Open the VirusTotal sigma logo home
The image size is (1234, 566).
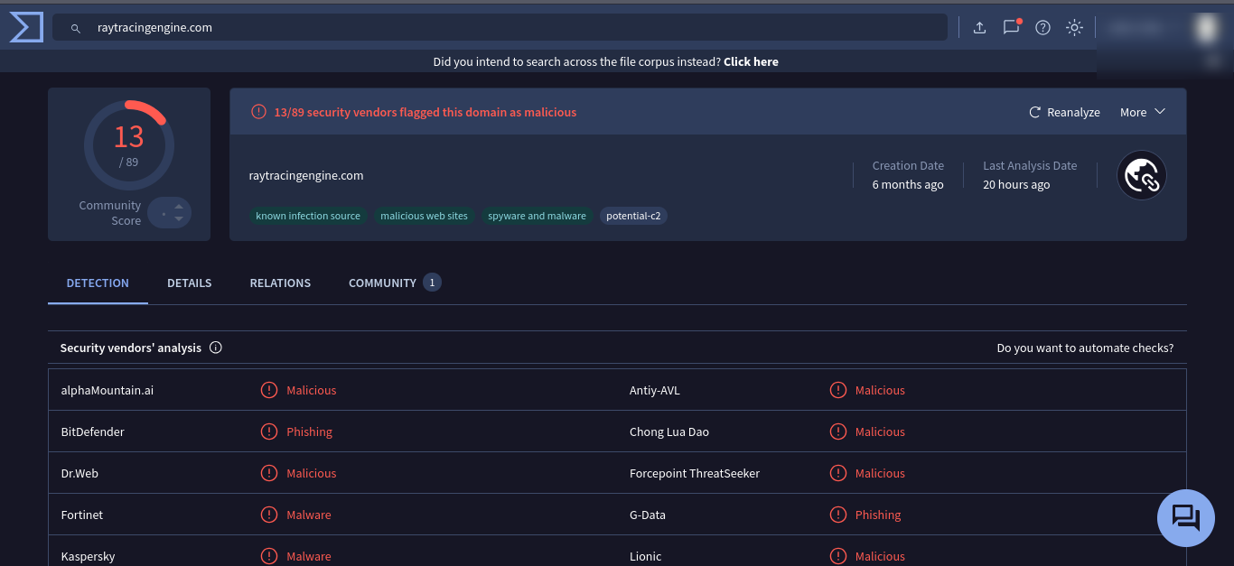(26, 27)
